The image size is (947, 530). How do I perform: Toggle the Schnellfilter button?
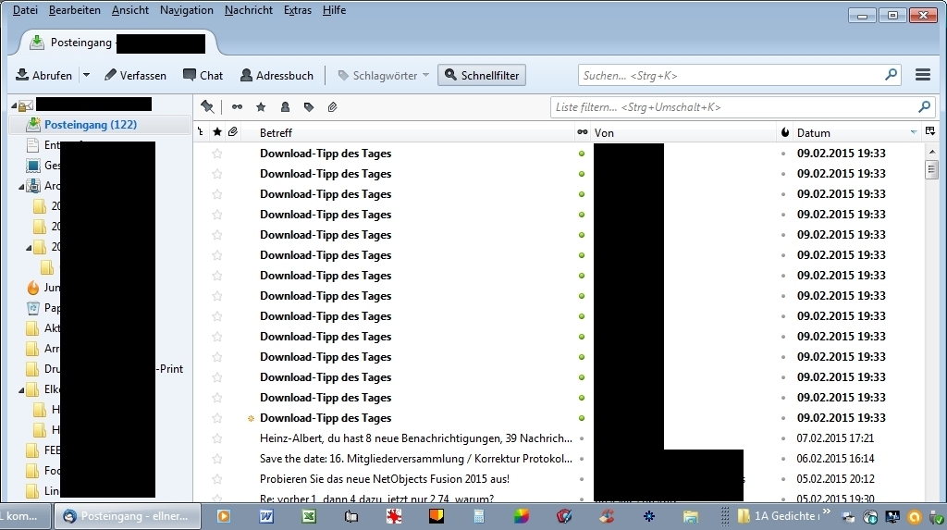point(482,75)
